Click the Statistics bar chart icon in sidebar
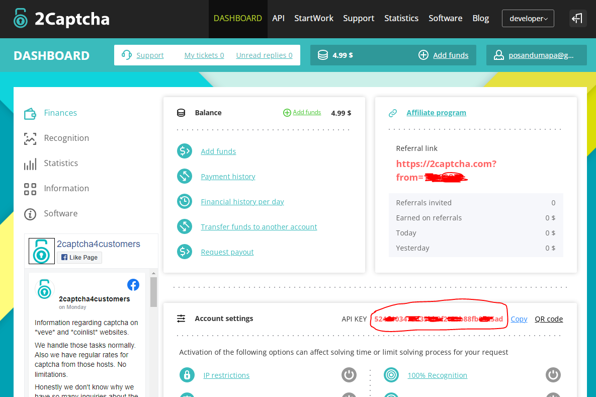The image size is (596, 397). pos(30,164)
